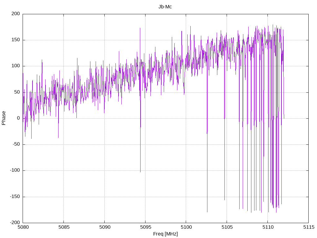This screenshot has width=317, height=238.
Task: Click the 0 y-axis tick label
Action: click(19, 118)
